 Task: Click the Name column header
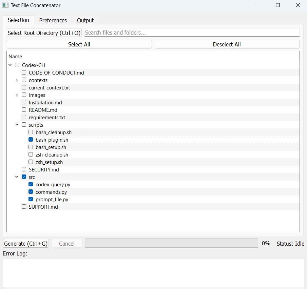(x=15, y=57)
